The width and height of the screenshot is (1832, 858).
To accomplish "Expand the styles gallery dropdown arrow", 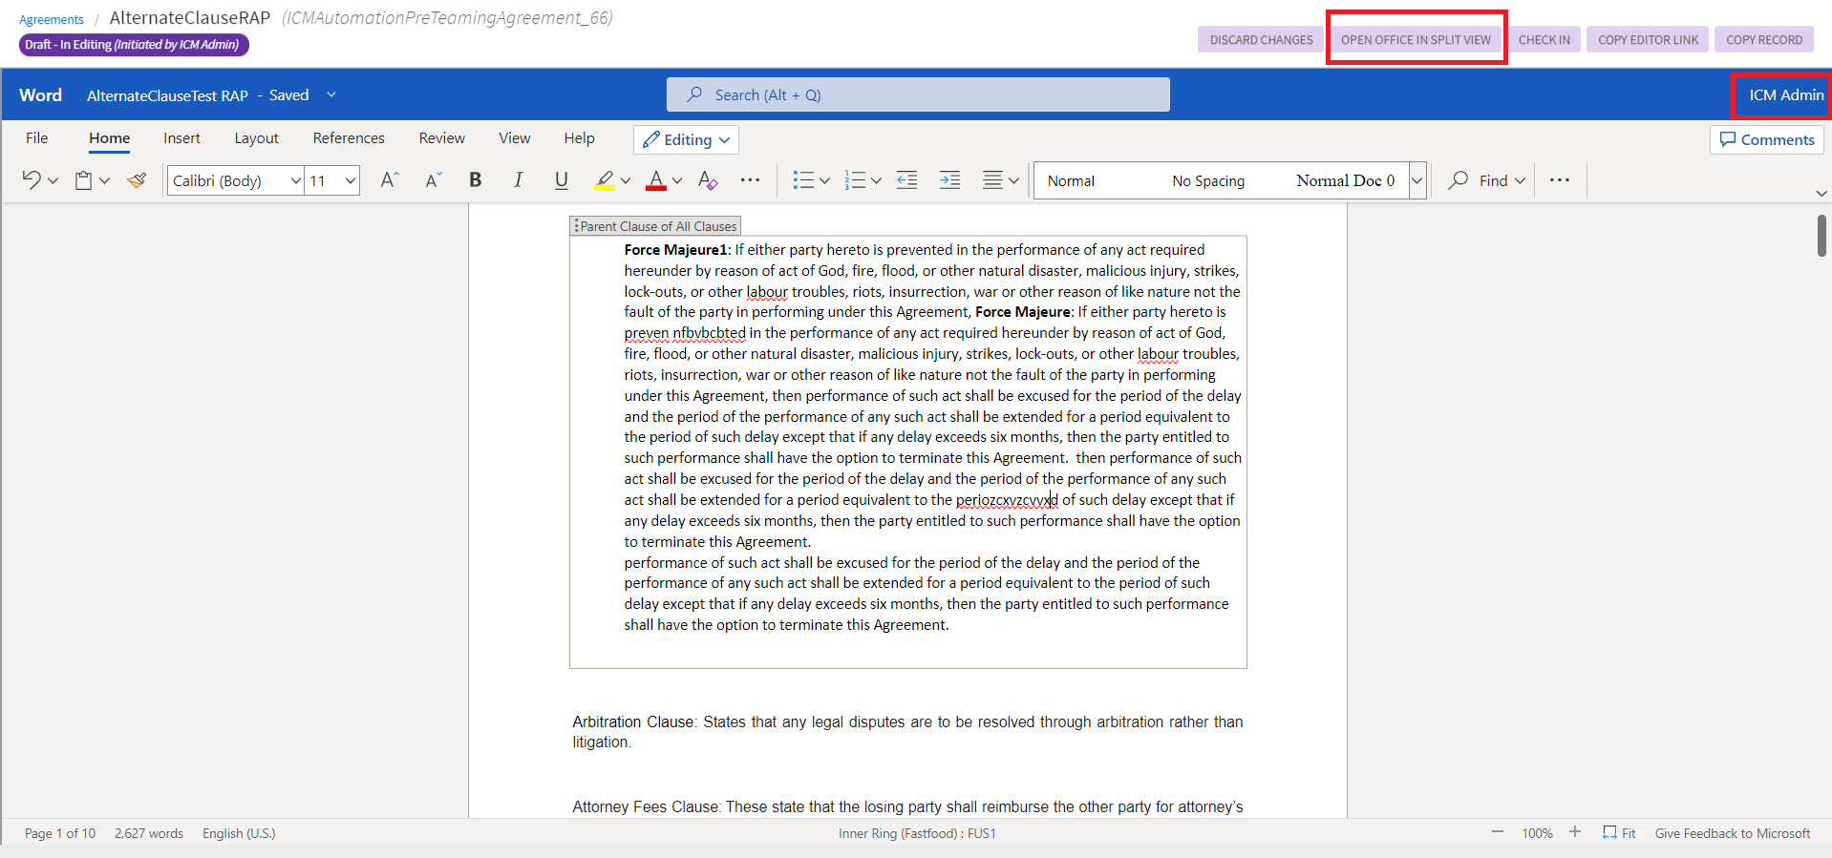I will 1417,180.
